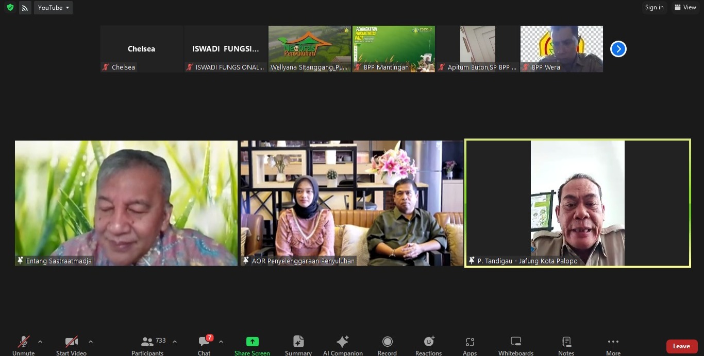Viewport: 704px width, 356px height.
Task: Expand the video settings chevron
Action: point(90,341)
